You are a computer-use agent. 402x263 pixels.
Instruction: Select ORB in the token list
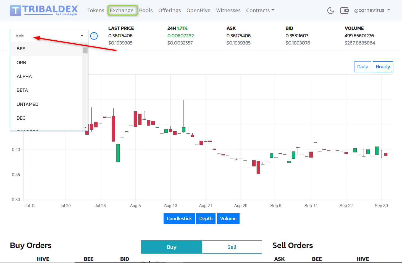coord(46,63)
